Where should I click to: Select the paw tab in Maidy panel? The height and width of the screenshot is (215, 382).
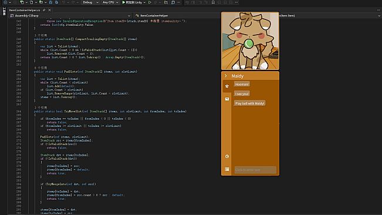(227, 86)
